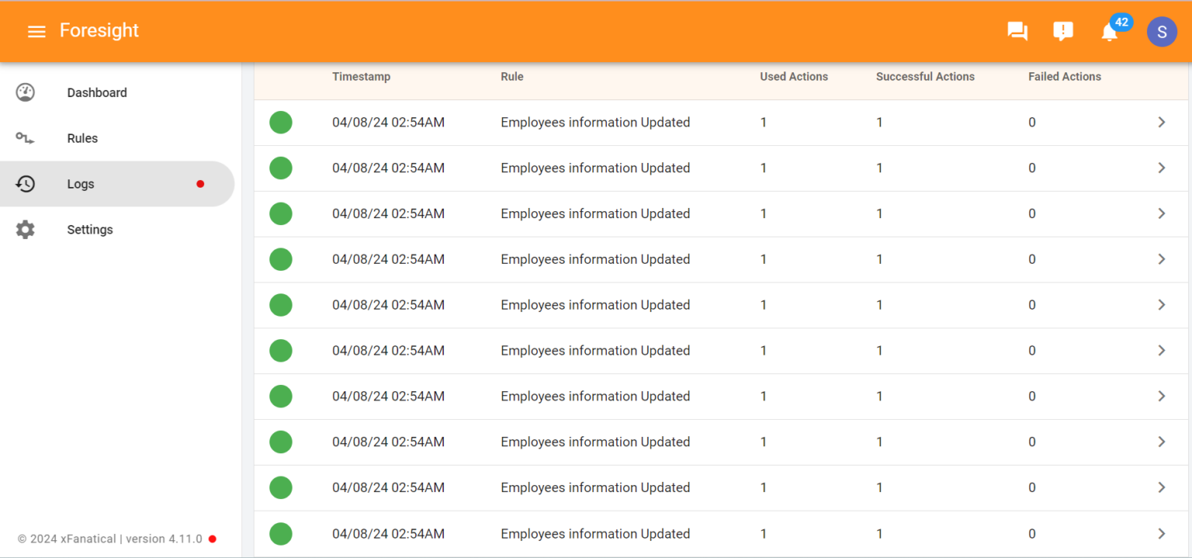The height and width of the screenshot is (558, 1192).
Task: Select the first Employees information Updated row
Action: click(594, 122)
